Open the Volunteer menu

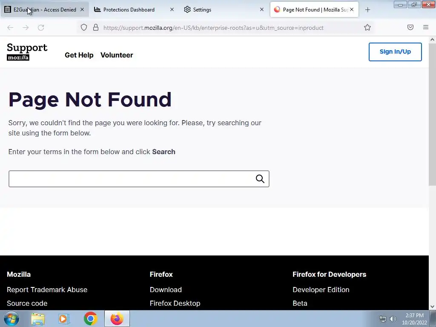point(117,55)
